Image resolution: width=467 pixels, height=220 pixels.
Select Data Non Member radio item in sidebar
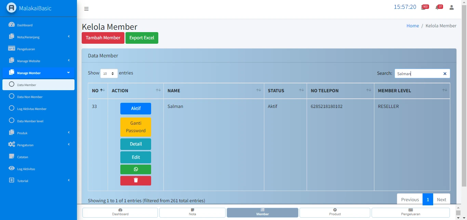[30, 97]
